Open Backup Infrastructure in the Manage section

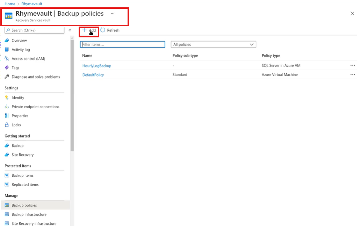tap(29, 214)
